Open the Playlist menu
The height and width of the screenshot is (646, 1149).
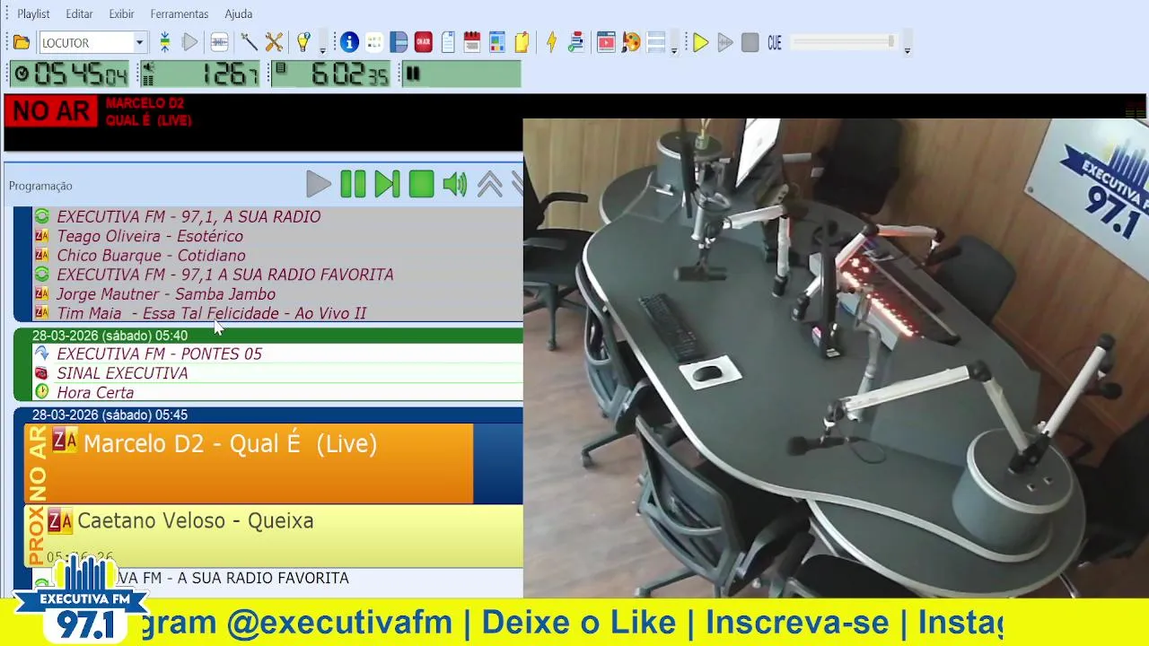[34, 14]
